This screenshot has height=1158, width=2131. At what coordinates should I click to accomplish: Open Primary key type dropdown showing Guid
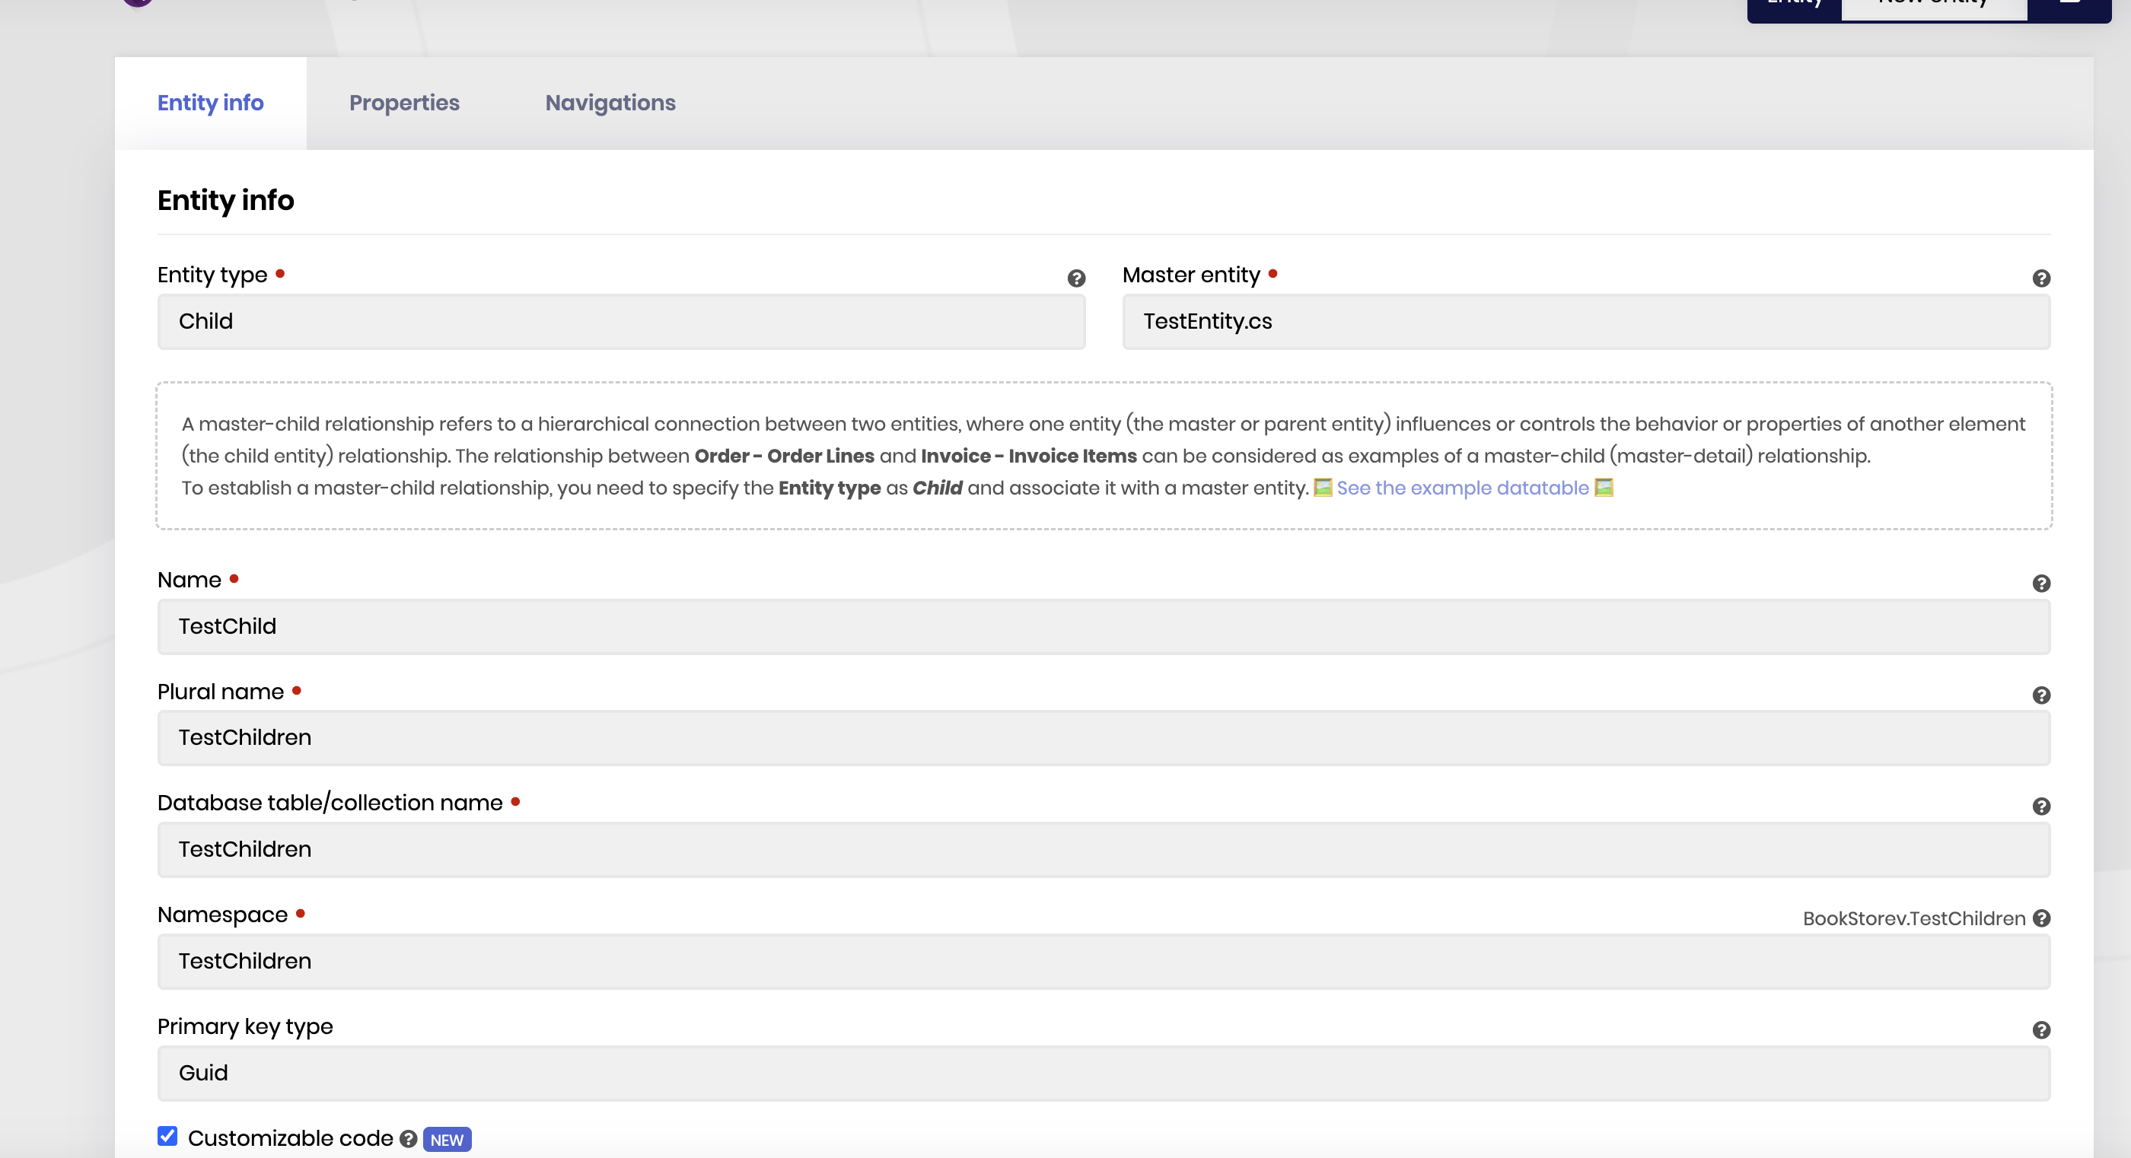pos(1103,1074)
